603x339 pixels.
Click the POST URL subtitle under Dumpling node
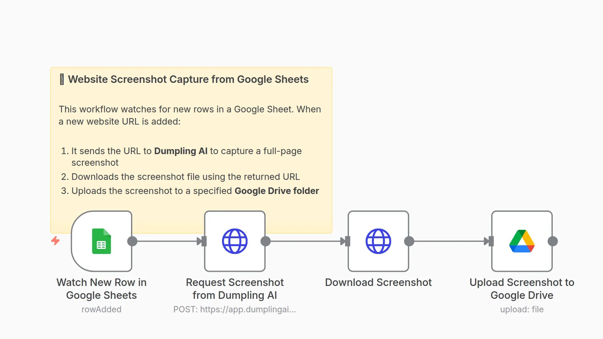(x=235, y=309)
